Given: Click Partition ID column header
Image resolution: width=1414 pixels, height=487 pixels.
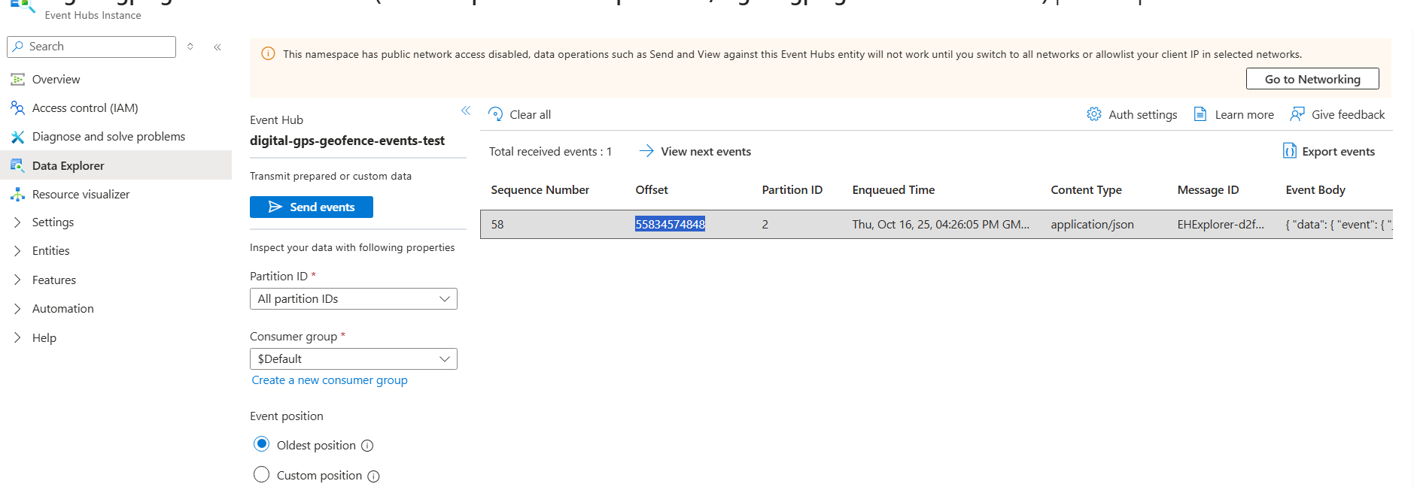Looking at the screenshot, I should [x=792, y=190].
